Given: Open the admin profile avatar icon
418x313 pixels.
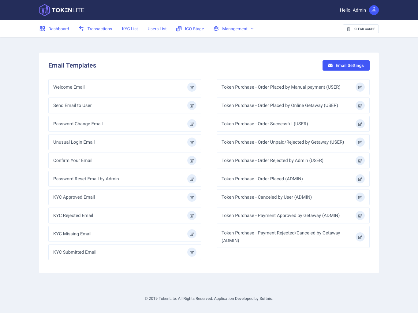Looking at the screenshot, I should (x=374, y=10).
